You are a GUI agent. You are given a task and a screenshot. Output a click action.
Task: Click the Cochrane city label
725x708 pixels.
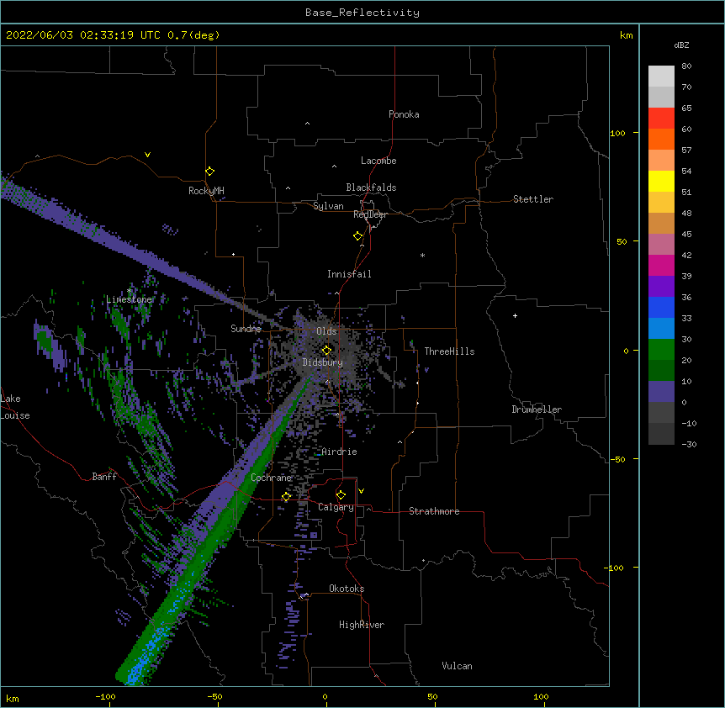click(x=271, y=478)
